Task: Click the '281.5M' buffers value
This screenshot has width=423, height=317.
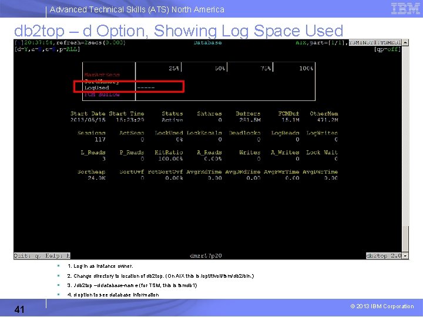Action: 250,120
